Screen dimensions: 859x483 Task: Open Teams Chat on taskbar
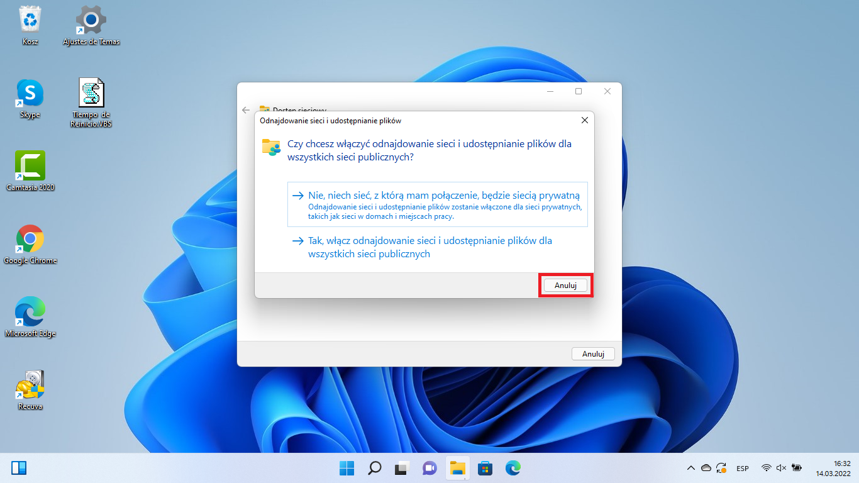tap(429, 468)
